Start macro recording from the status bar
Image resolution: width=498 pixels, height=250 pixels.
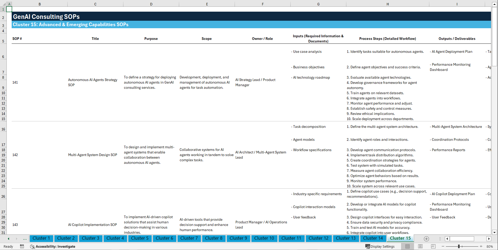tap(22, 246)
